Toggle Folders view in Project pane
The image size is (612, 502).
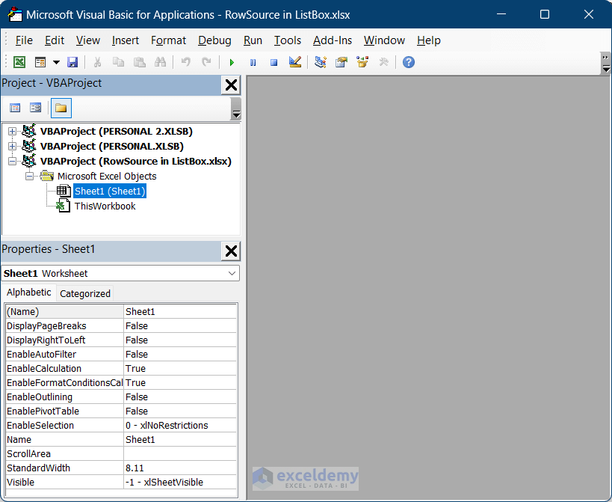click(x=61, y=108)
